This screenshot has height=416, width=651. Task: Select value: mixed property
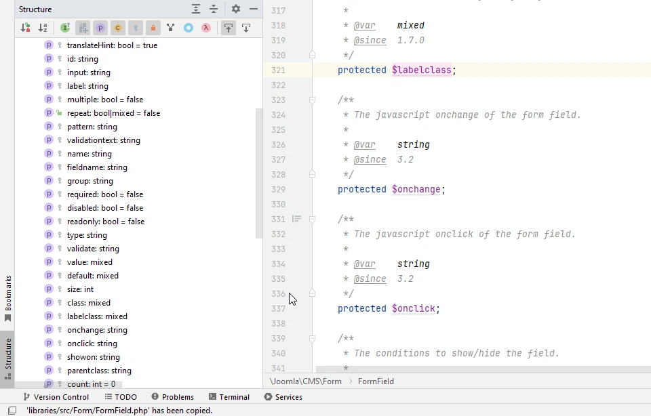coord(90,262)
